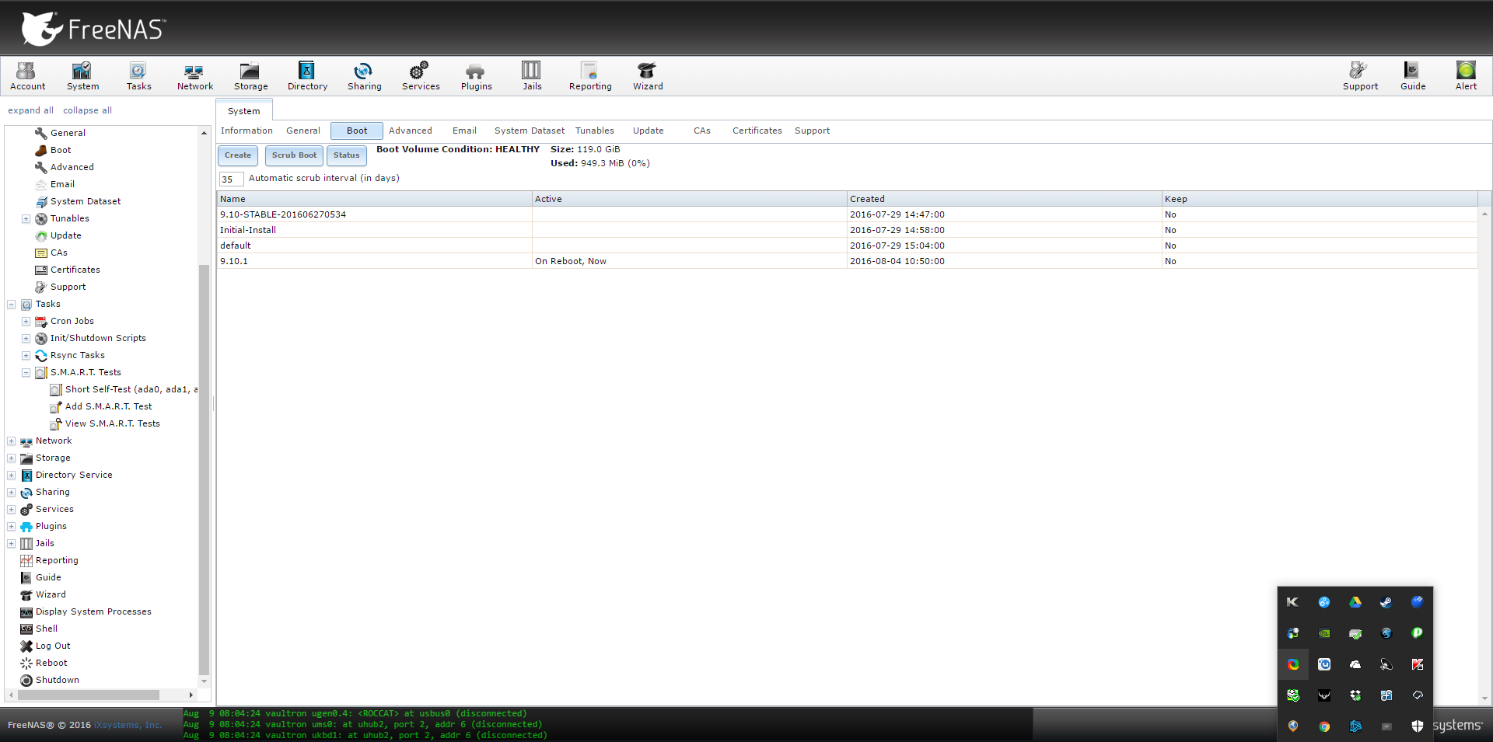
Task: Open the Storage toolbar icon
Action: 250,76
